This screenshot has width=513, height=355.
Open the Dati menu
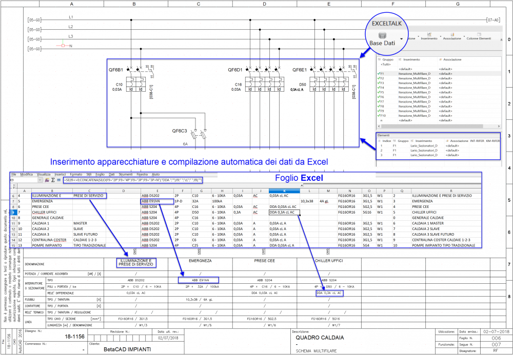pos(111,174)
